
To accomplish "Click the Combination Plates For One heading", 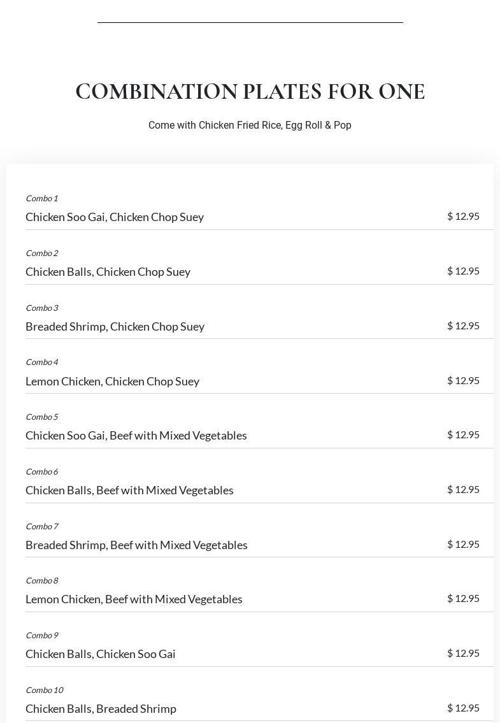I will [x=250, y=92].
